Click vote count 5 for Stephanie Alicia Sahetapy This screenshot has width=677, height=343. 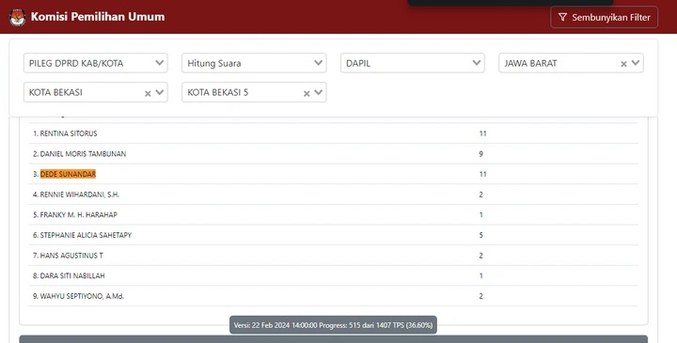pos(481,235)
